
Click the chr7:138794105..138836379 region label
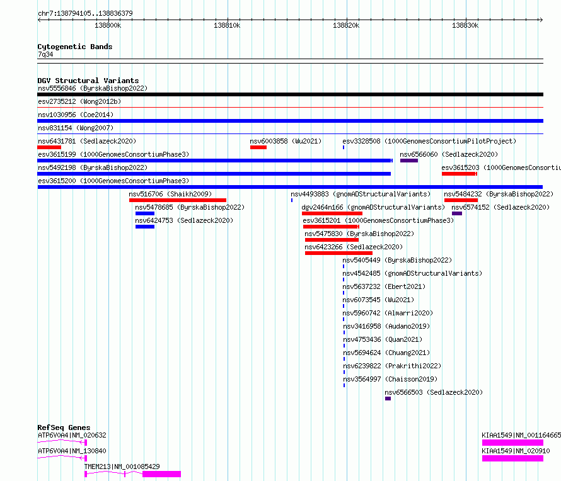[x=85, y=13]
